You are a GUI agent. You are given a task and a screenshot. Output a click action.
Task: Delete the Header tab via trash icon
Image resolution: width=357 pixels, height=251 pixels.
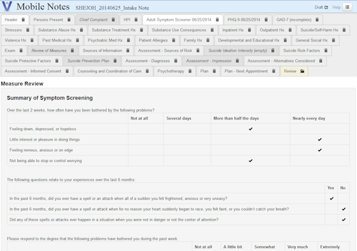23,20
